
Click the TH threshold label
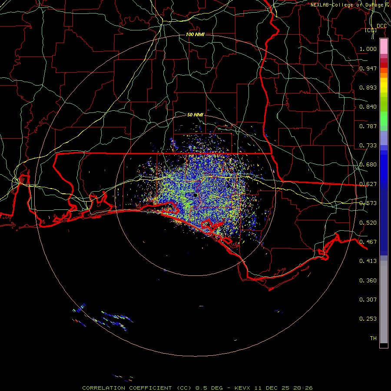coord(373,338)
